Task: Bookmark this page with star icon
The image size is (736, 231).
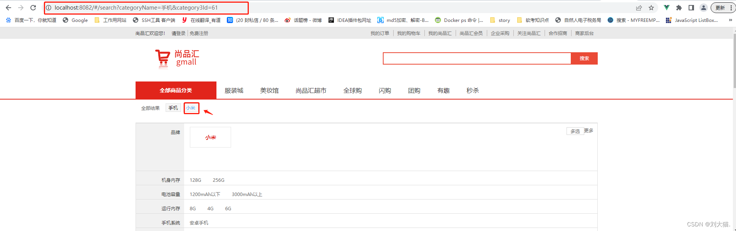Action: (x=651, y=8)
